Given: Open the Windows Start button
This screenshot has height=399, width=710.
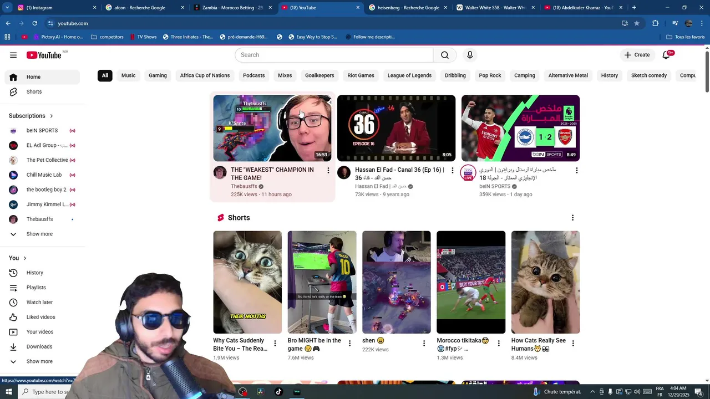Looking at the screenshot, I should point(8,392).
